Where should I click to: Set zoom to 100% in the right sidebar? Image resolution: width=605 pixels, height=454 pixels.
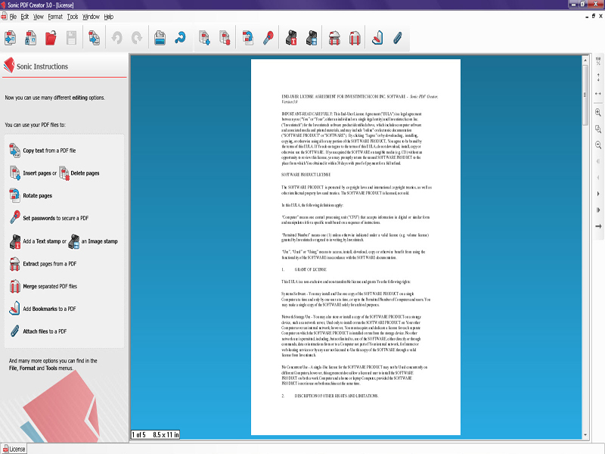click(x=598, y=61)
